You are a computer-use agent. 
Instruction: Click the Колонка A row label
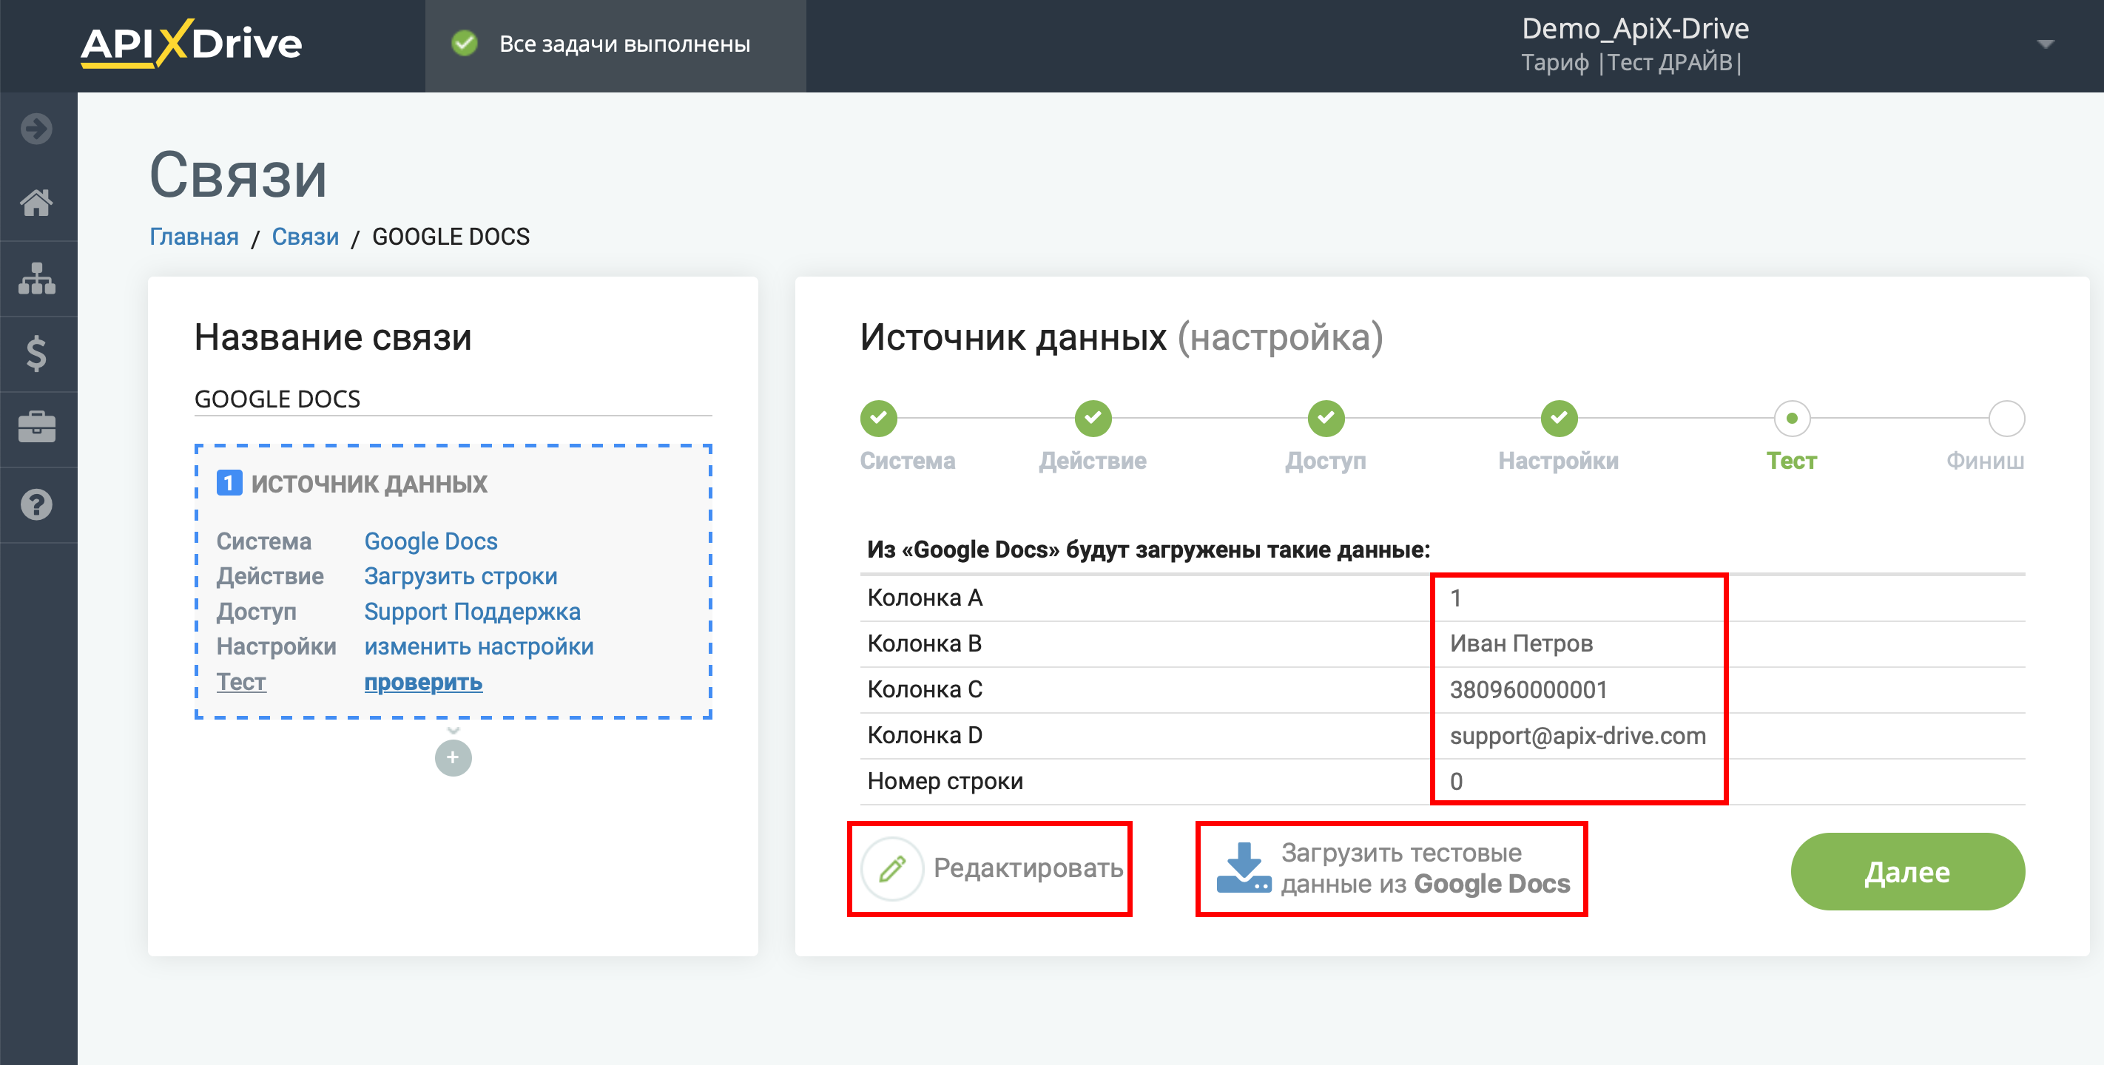pyautogui.click(x=925, y=598)
